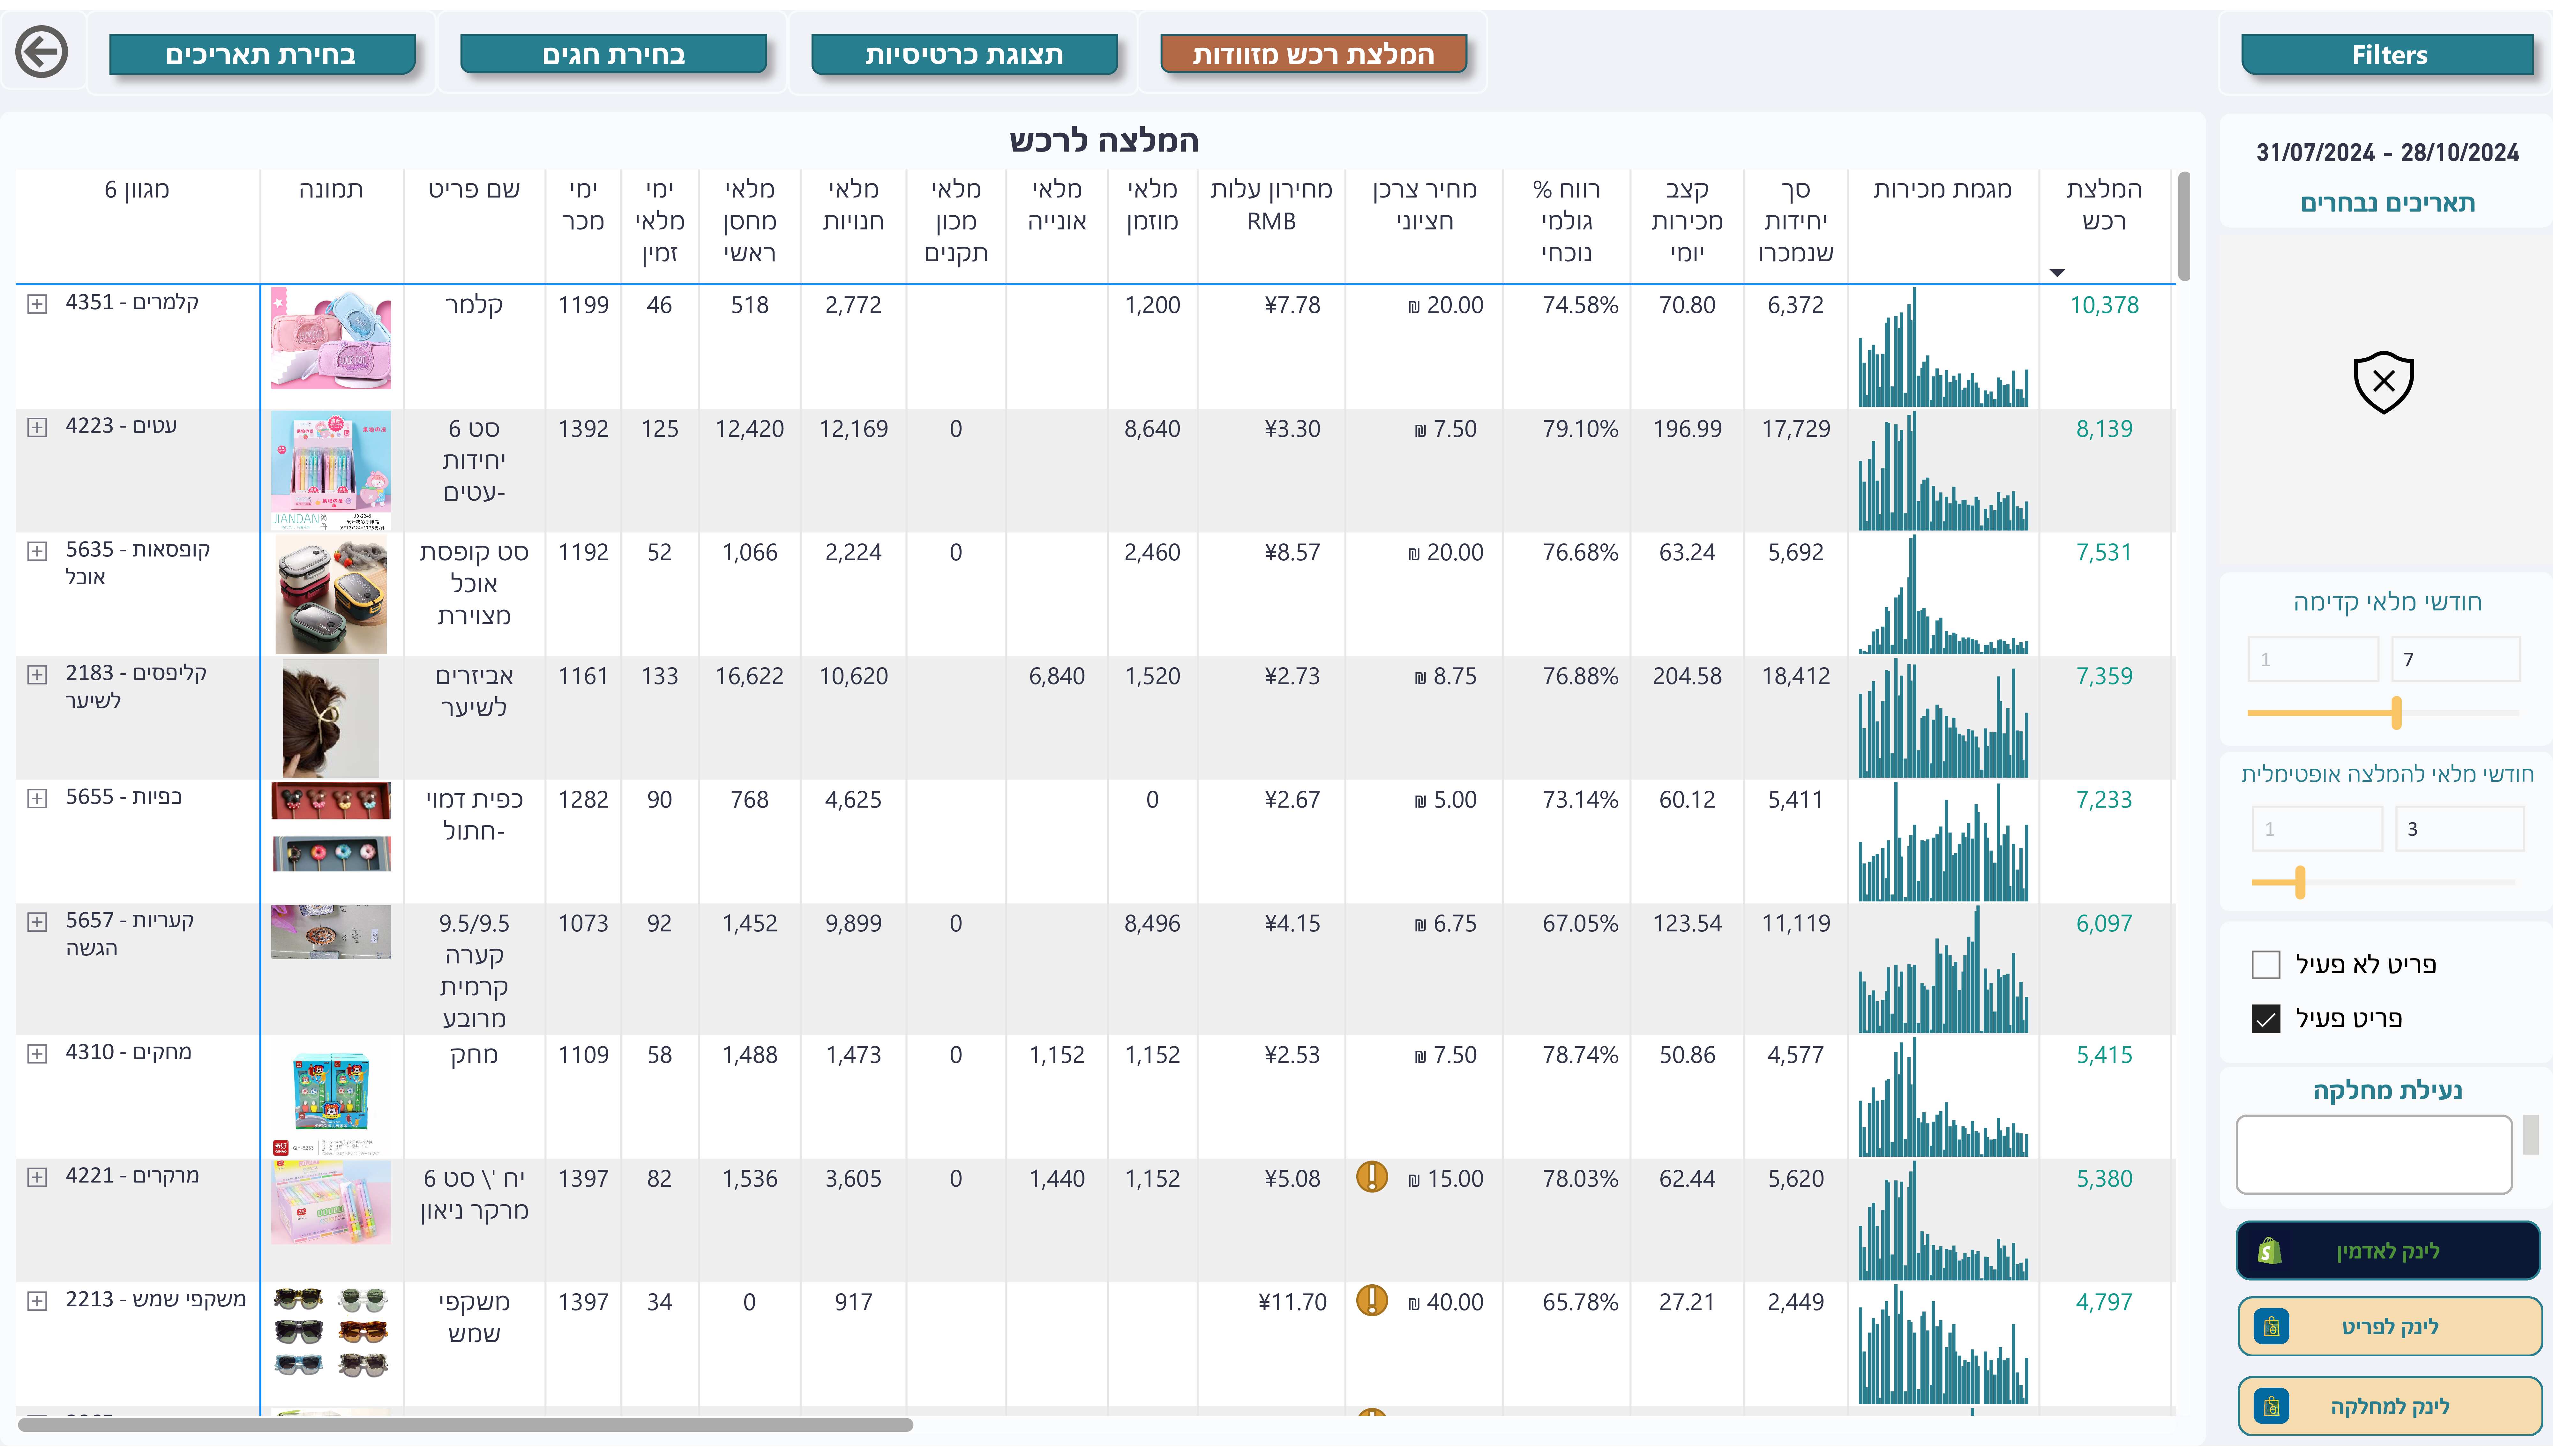Expand row 2213 - משקפי שמש
2553x1456 pixels.
click(x=37, y=1301)
